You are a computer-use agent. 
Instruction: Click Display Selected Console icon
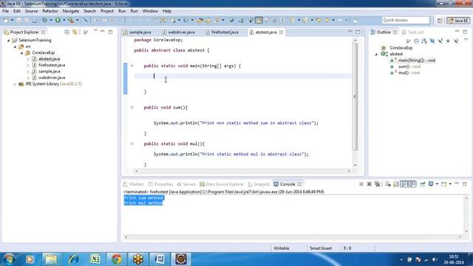[x=431, y=184]
